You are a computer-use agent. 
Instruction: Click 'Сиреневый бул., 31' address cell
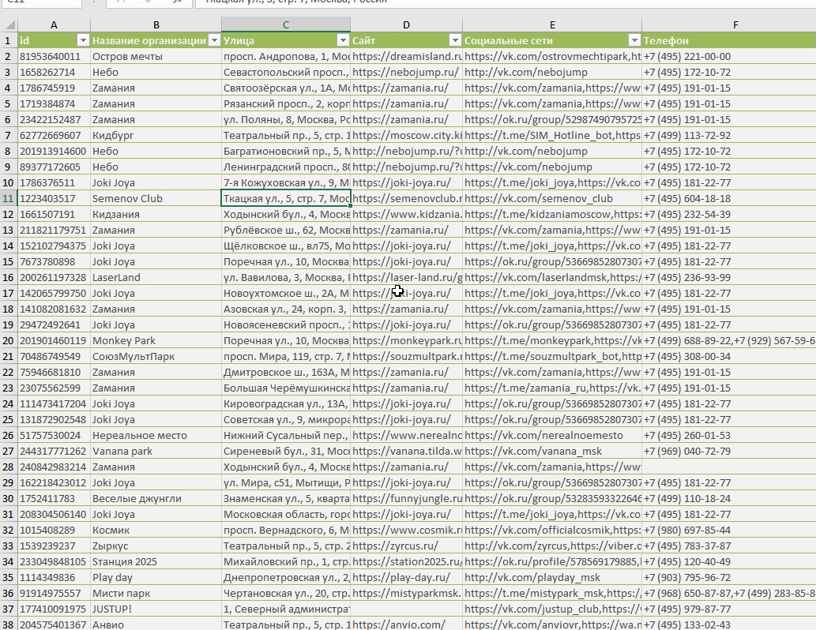[x=286, y=451]
